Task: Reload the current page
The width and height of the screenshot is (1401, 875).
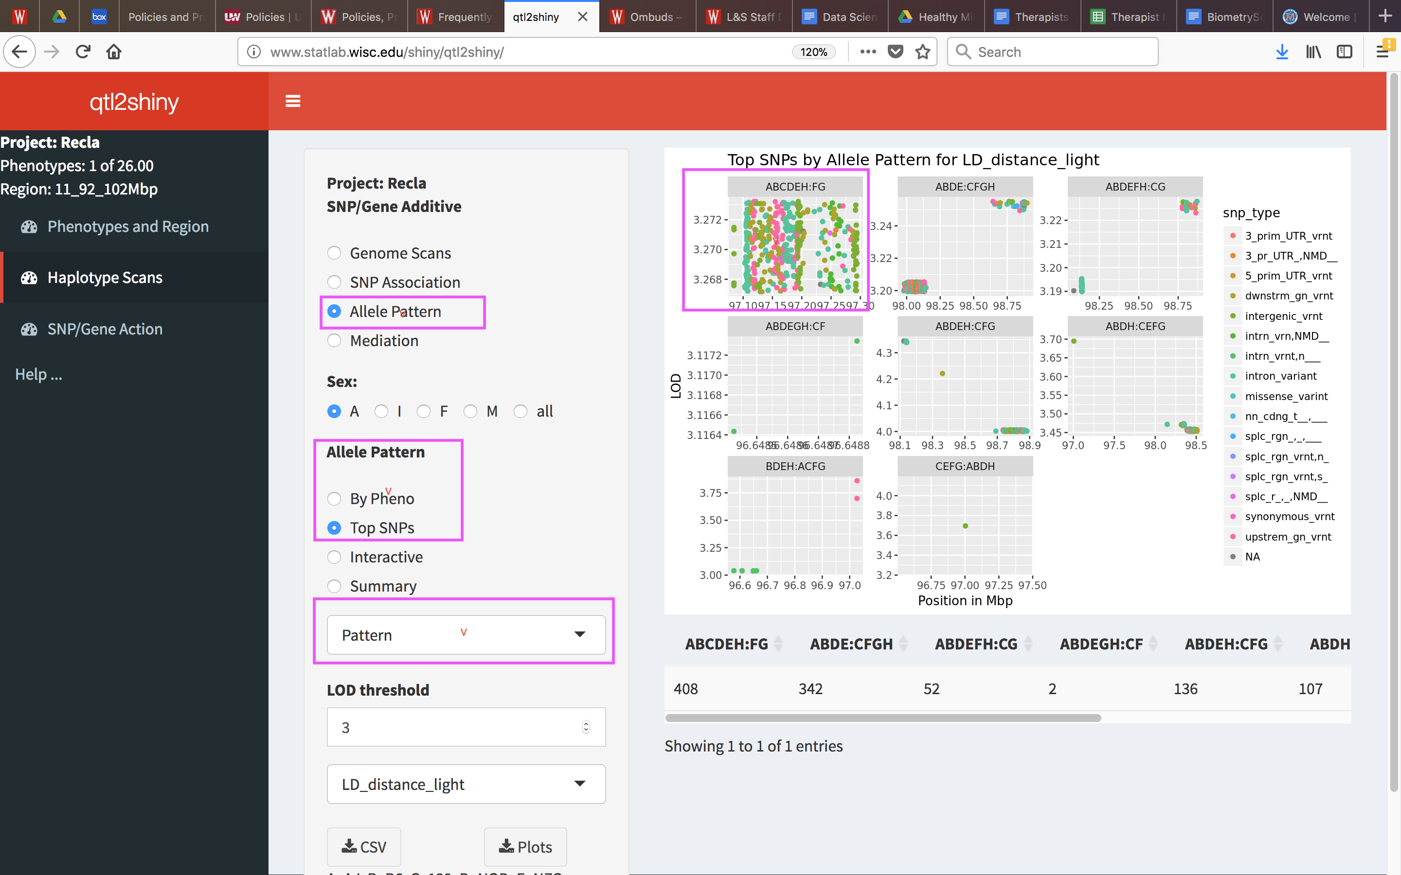Action: click(x=83, y=52)
